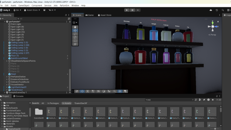231x130 pixels.
Task: Open Unity Cloud from the cloud icon
Action: coord(211,10)
